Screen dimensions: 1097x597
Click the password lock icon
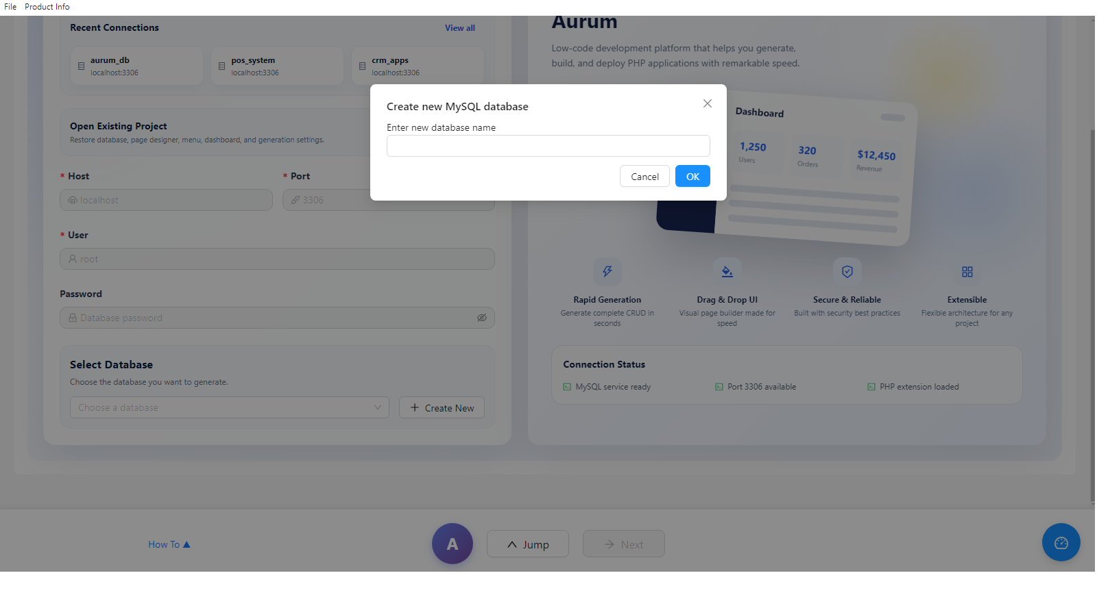[x=73, y=318]
